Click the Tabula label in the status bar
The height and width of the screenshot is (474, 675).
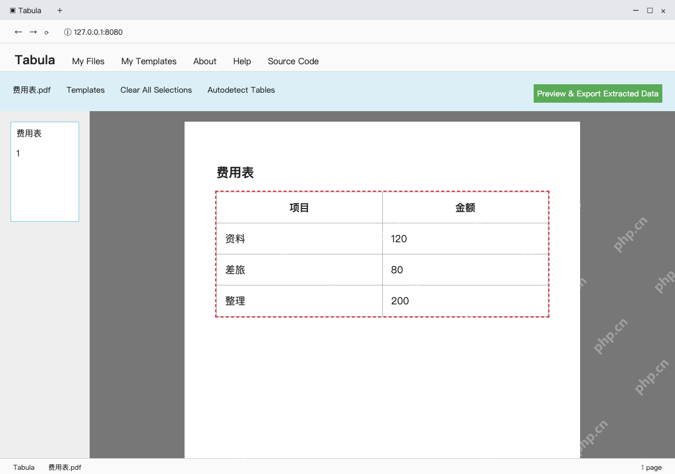[24, 467]
